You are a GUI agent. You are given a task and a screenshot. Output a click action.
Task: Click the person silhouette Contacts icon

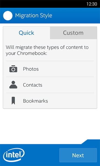tap(13, 85)
